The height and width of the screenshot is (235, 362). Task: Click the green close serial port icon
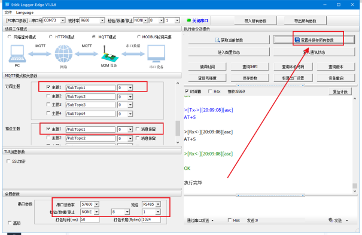tap(188, 20)
